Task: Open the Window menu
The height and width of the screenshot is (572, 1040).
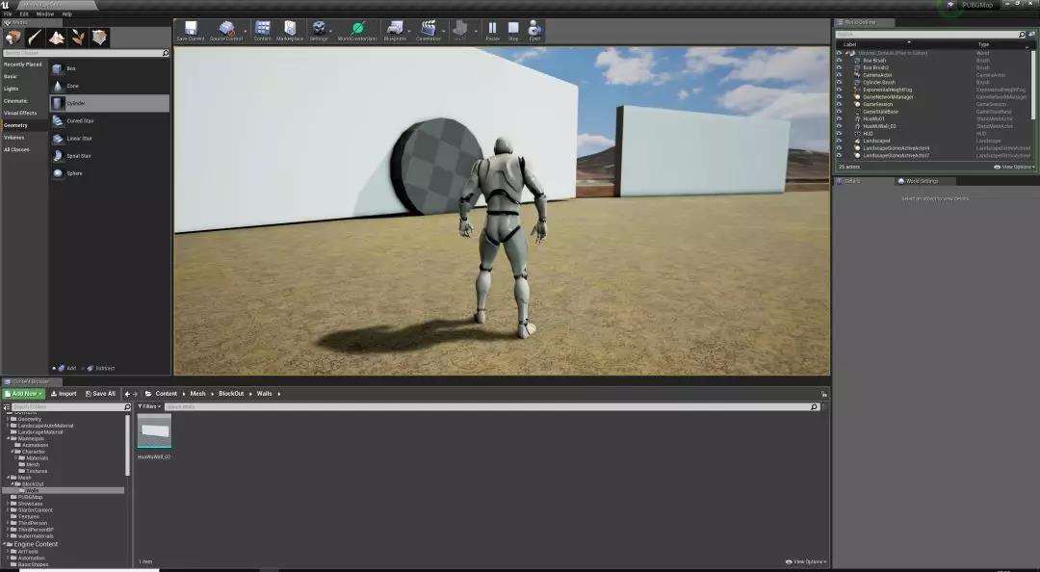Action: (x=45, y=13)
